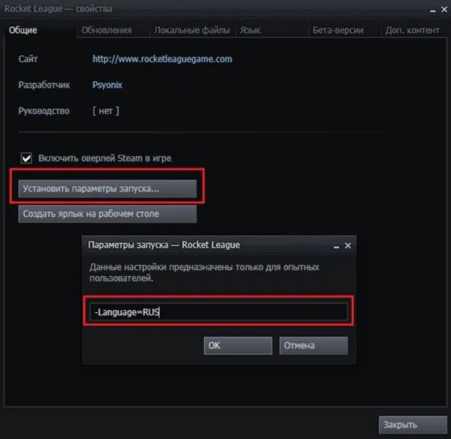Click the Руководство label
451x439 pixels.
(x=44, y=111)
